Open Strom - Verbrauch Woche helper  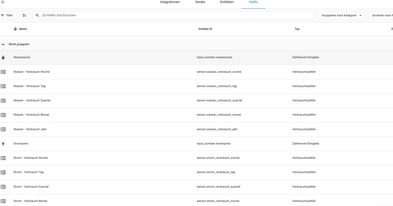coord(196,158)
